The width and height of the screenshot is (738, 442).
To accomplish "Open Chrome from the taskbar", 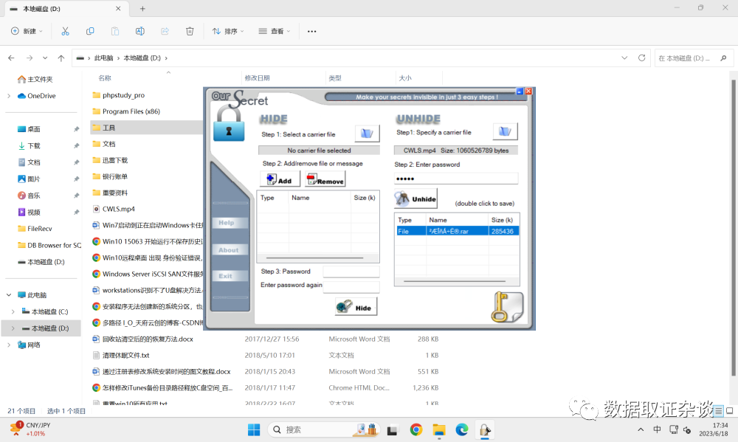I will (x=415, y=429).
